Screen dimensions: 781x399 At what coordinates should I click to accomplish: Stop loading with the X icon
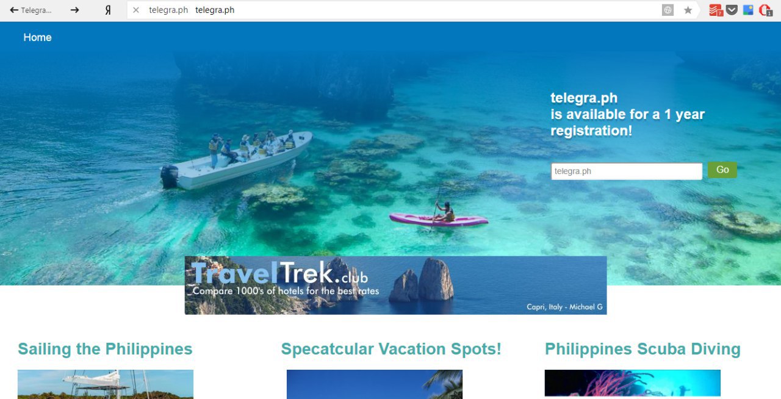[x=136, y=10]
